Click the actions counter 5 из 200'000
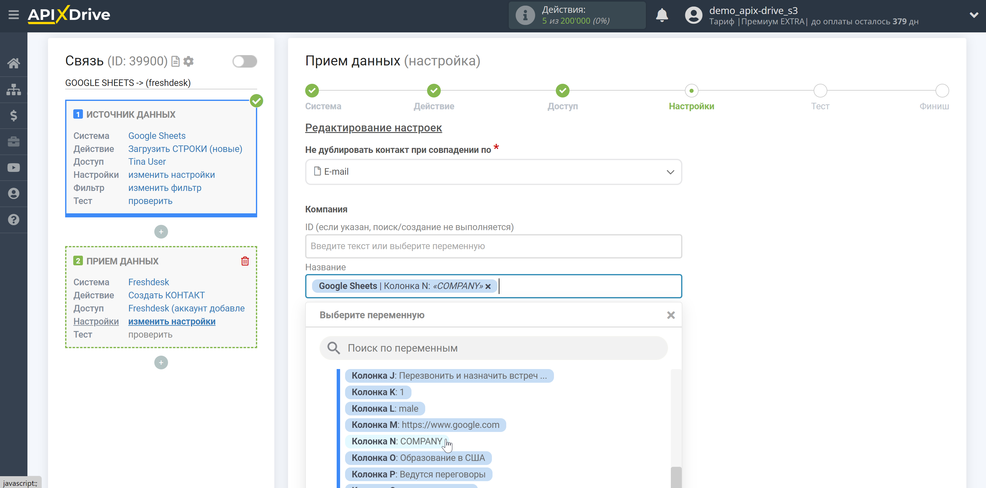The height and width of the screenshot is (488, 986). click(x=575, y=21)
